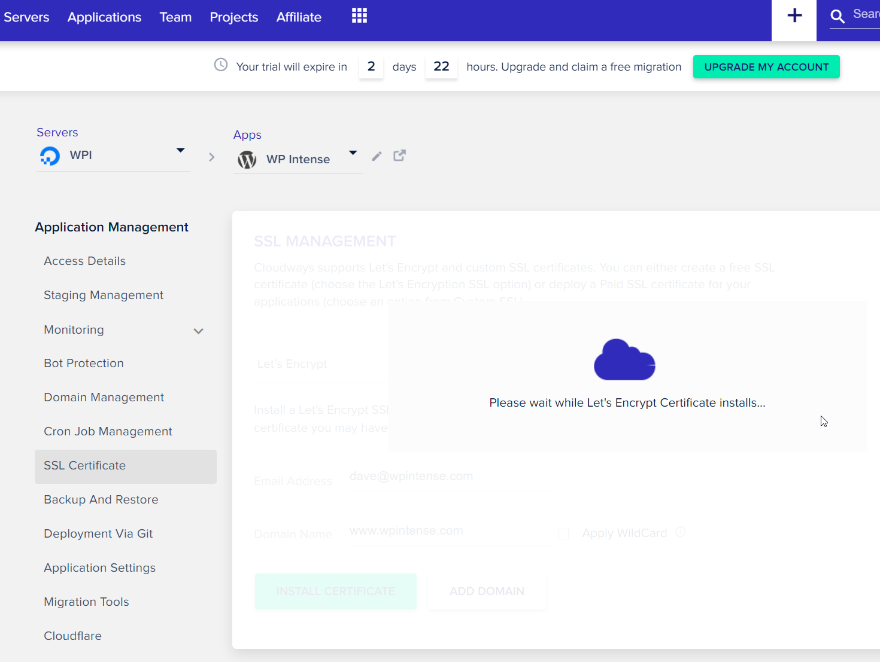Select Cloudflare in sidebar
Viewport: 880px width, 662px height.
pos(72,636)
